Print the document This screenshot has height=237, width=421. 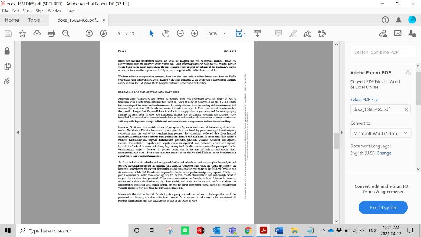point(51,33)
